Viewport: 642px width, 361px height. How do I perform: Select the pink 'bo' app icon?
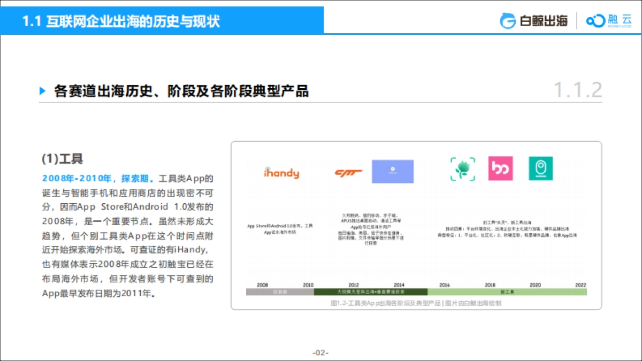(x=500, y=168)
